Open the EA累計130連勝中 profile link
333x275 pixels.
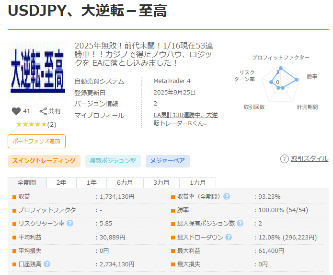[x=185, y=119]
